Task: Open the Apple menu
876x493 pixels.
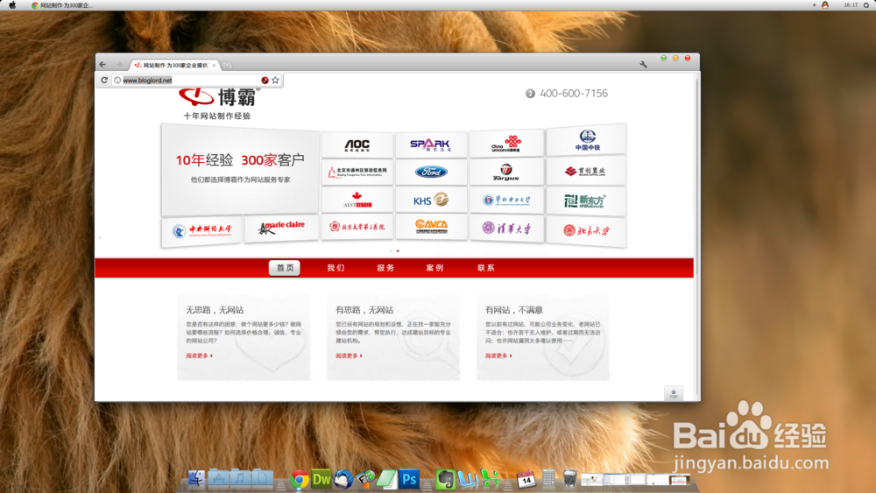Action: (x=12, y=5)
